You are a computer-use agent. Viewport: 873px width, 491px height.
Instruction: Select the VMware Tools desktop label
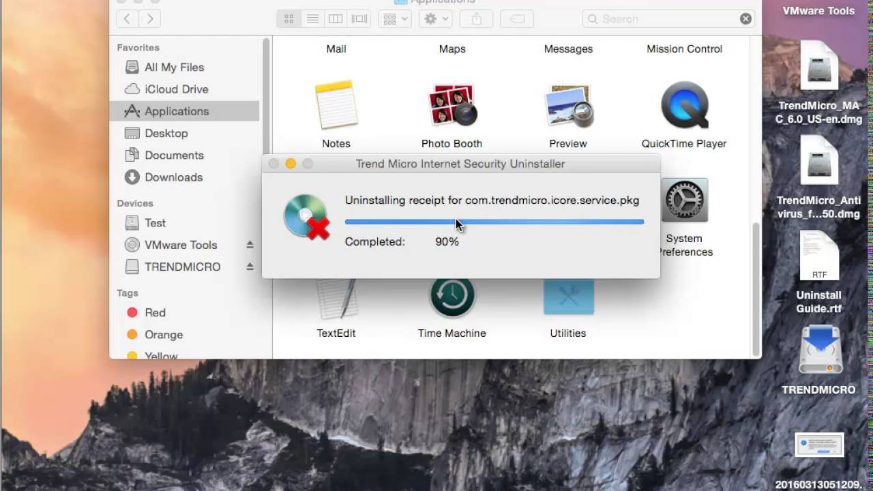[818, 11]
